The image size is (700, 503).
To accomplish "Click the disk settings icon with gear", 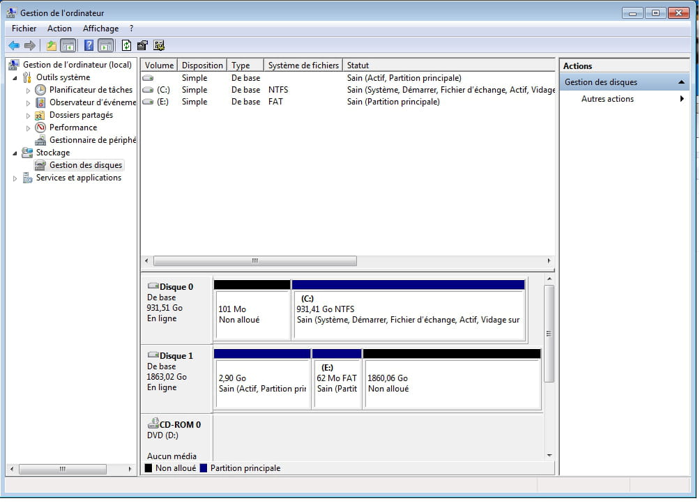I will click(x=160, y=46).
